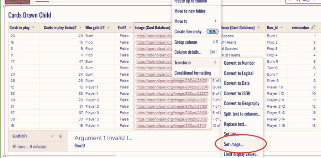Select Conditional formatting in the context menu
The height and width of the screenshot is (158, 321).
click(x=192, y=73)
